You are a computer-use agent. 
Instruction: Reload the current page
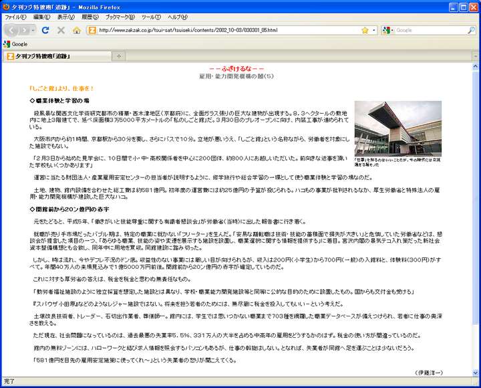pyautogui.click(x=45, y=30)
